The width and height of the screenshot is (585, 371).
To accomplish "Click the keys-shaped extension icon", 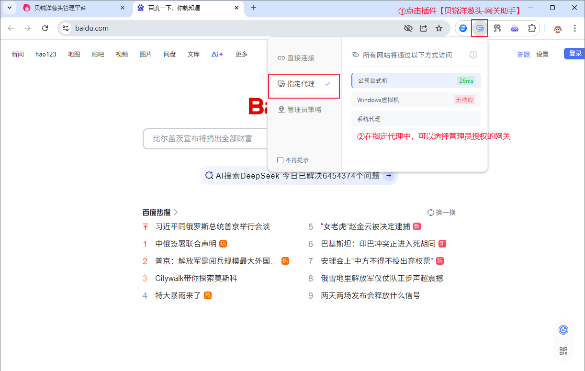I will (x=497, y=28).
